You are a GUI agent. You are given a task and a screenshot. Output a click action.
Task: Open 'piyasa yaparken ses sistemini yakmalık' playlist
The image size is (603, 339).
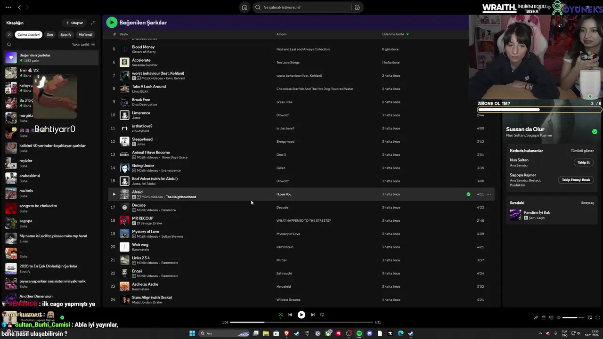51,283
